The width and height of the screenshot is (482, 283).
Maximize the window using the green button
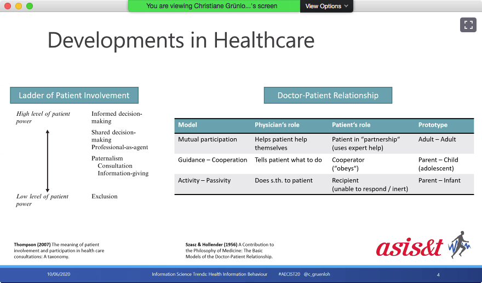point(30,6)
